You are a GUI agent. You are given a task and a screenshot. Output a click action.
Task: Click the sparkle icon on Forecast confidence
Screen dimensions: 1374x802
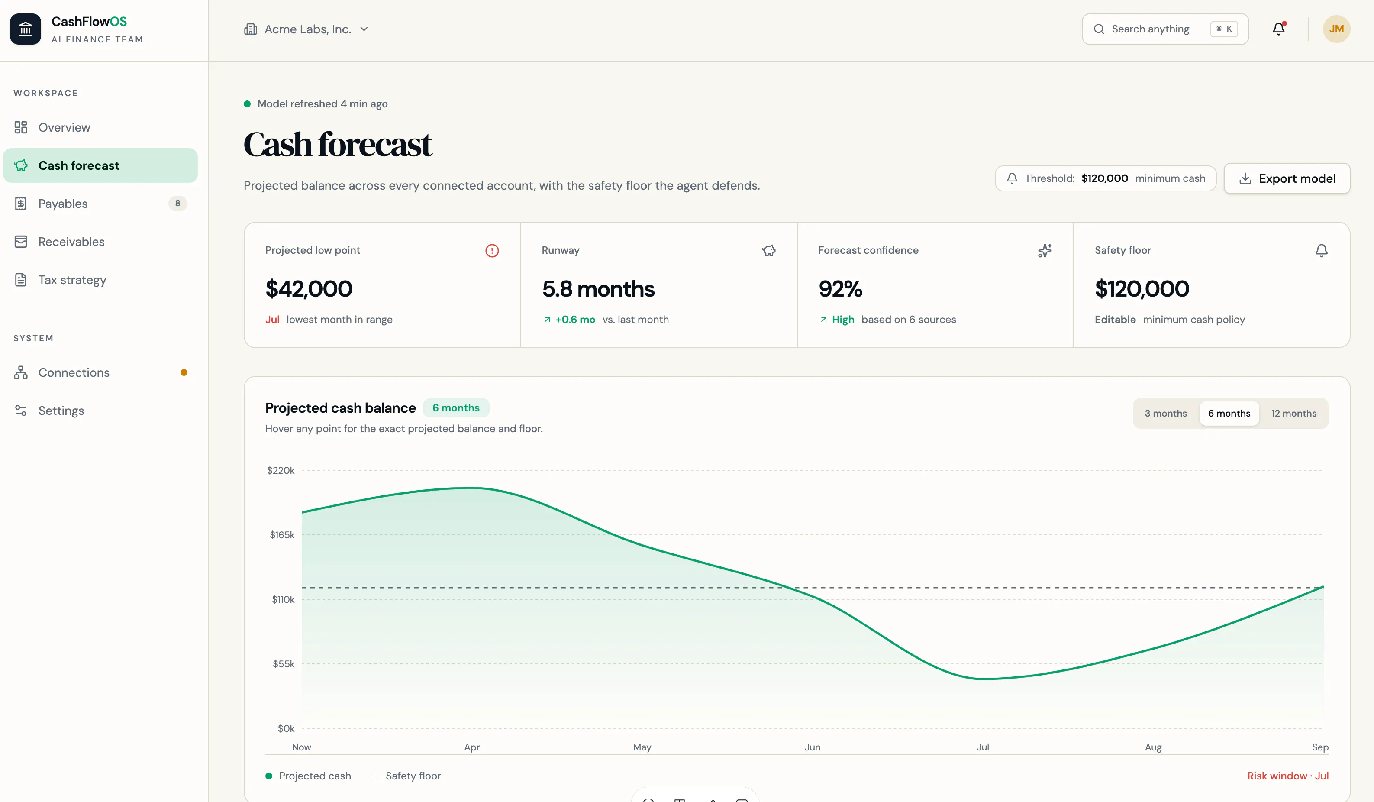coord(1045,250)
